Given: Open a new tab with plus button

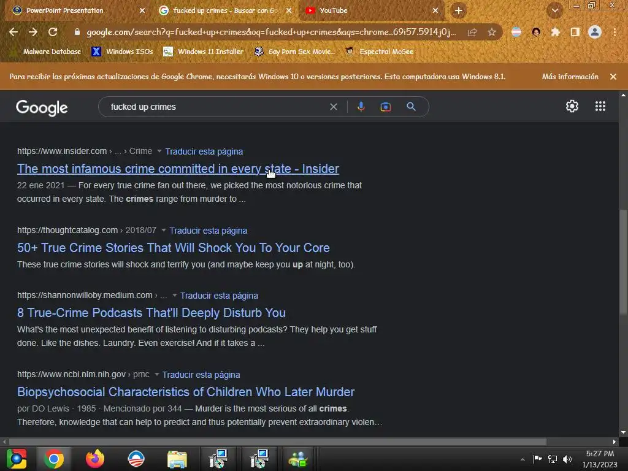Looking at the screenshot, I should pyautogui.click(x=459, y=10).
